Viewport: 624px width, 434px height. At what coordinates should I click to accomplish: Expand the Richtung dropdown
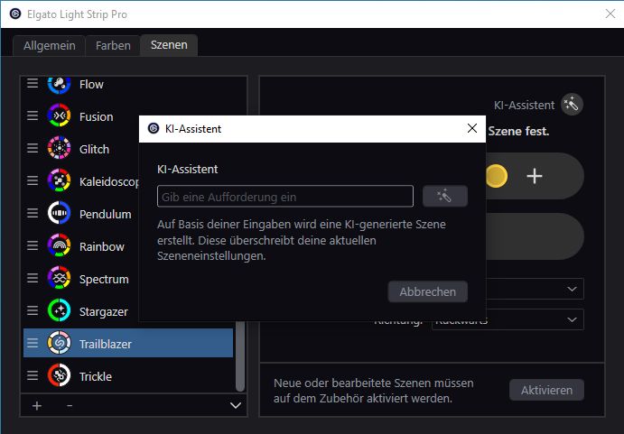pos(572,319)
